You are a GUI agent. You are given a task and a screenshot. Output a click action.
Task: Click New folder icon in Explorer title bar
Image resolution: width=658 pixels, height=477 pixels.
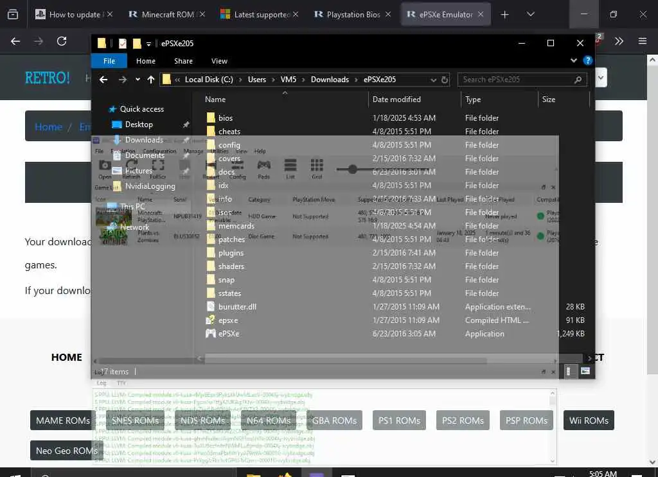(x=137, y=43)
